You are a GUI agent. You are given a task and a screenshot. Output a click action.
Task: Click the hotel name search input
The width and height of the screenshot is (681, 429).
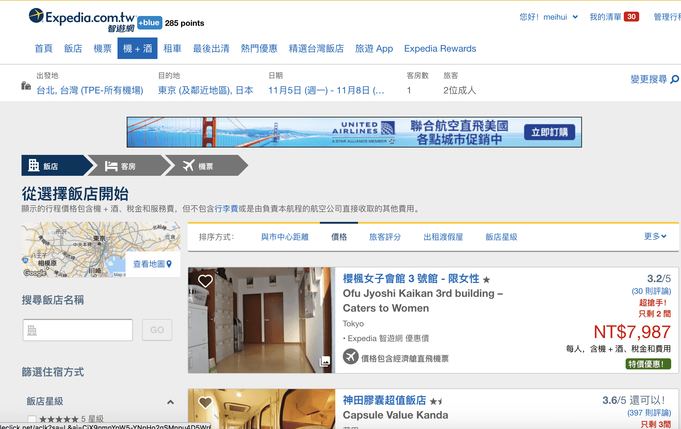pos(78,330)
